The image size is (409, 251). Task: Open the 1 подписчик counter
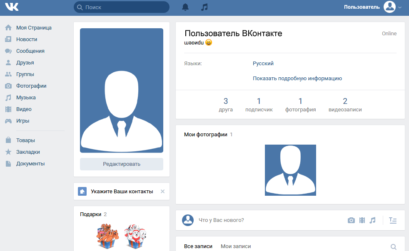[259, 105]
